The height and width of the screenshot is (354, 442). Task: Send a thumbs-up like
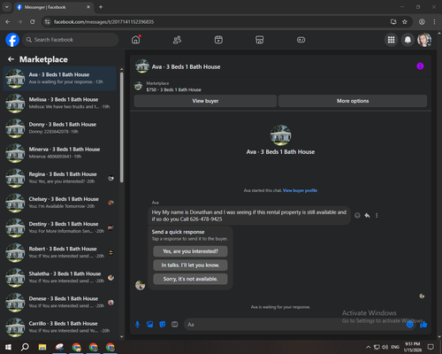(423, 325)
